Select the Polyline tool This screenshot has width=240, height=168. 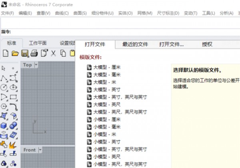click(4, 78)
